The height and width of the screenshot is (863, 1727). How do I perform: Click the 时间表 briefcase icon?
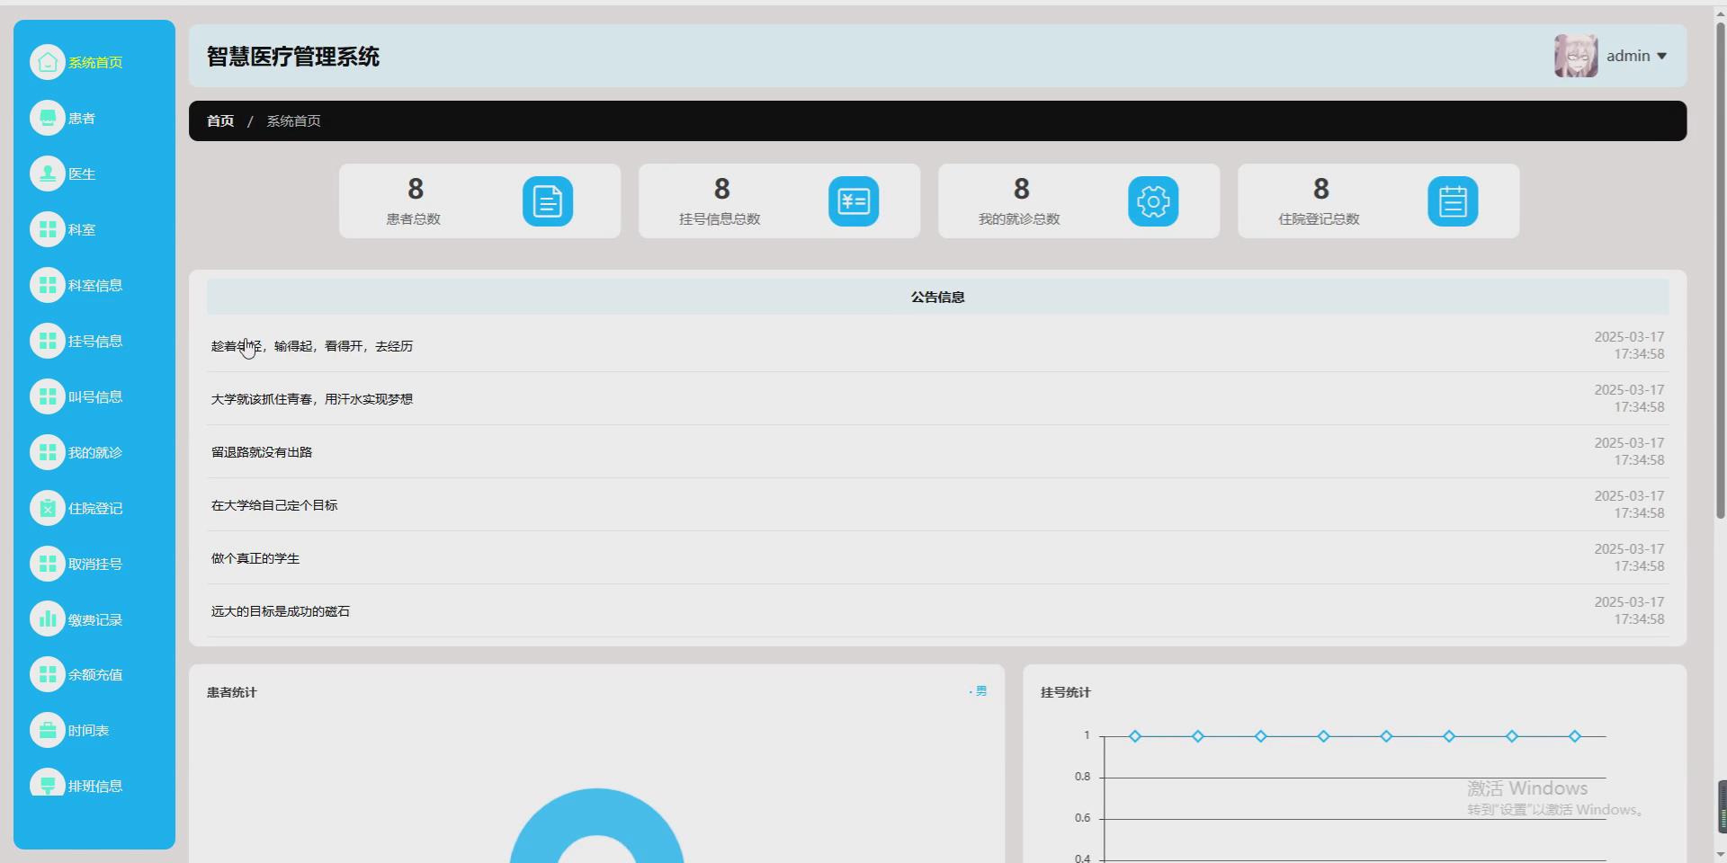click(48, 730)
